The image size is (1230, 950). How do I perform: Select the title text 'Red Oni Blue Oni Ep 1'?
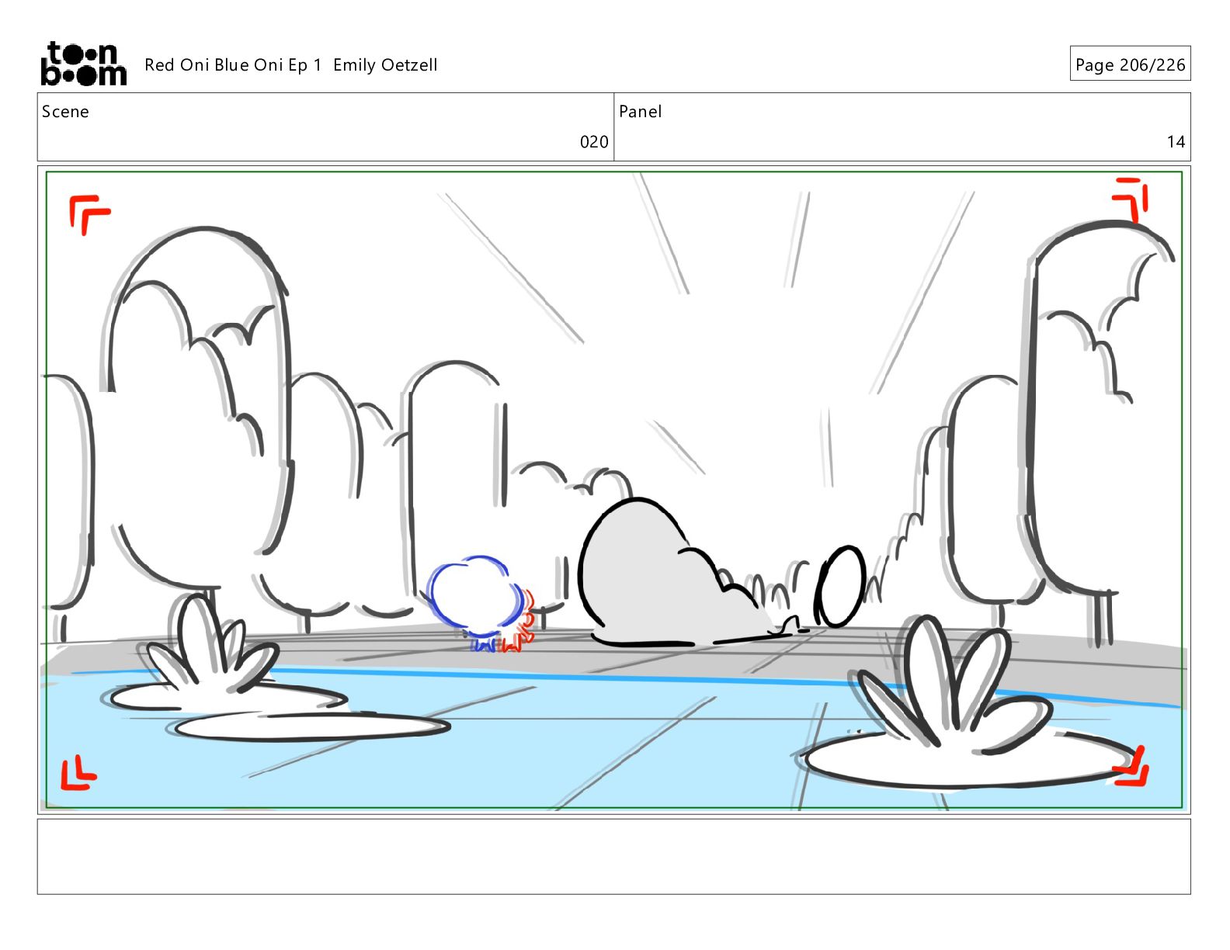[x=233, y=65]
